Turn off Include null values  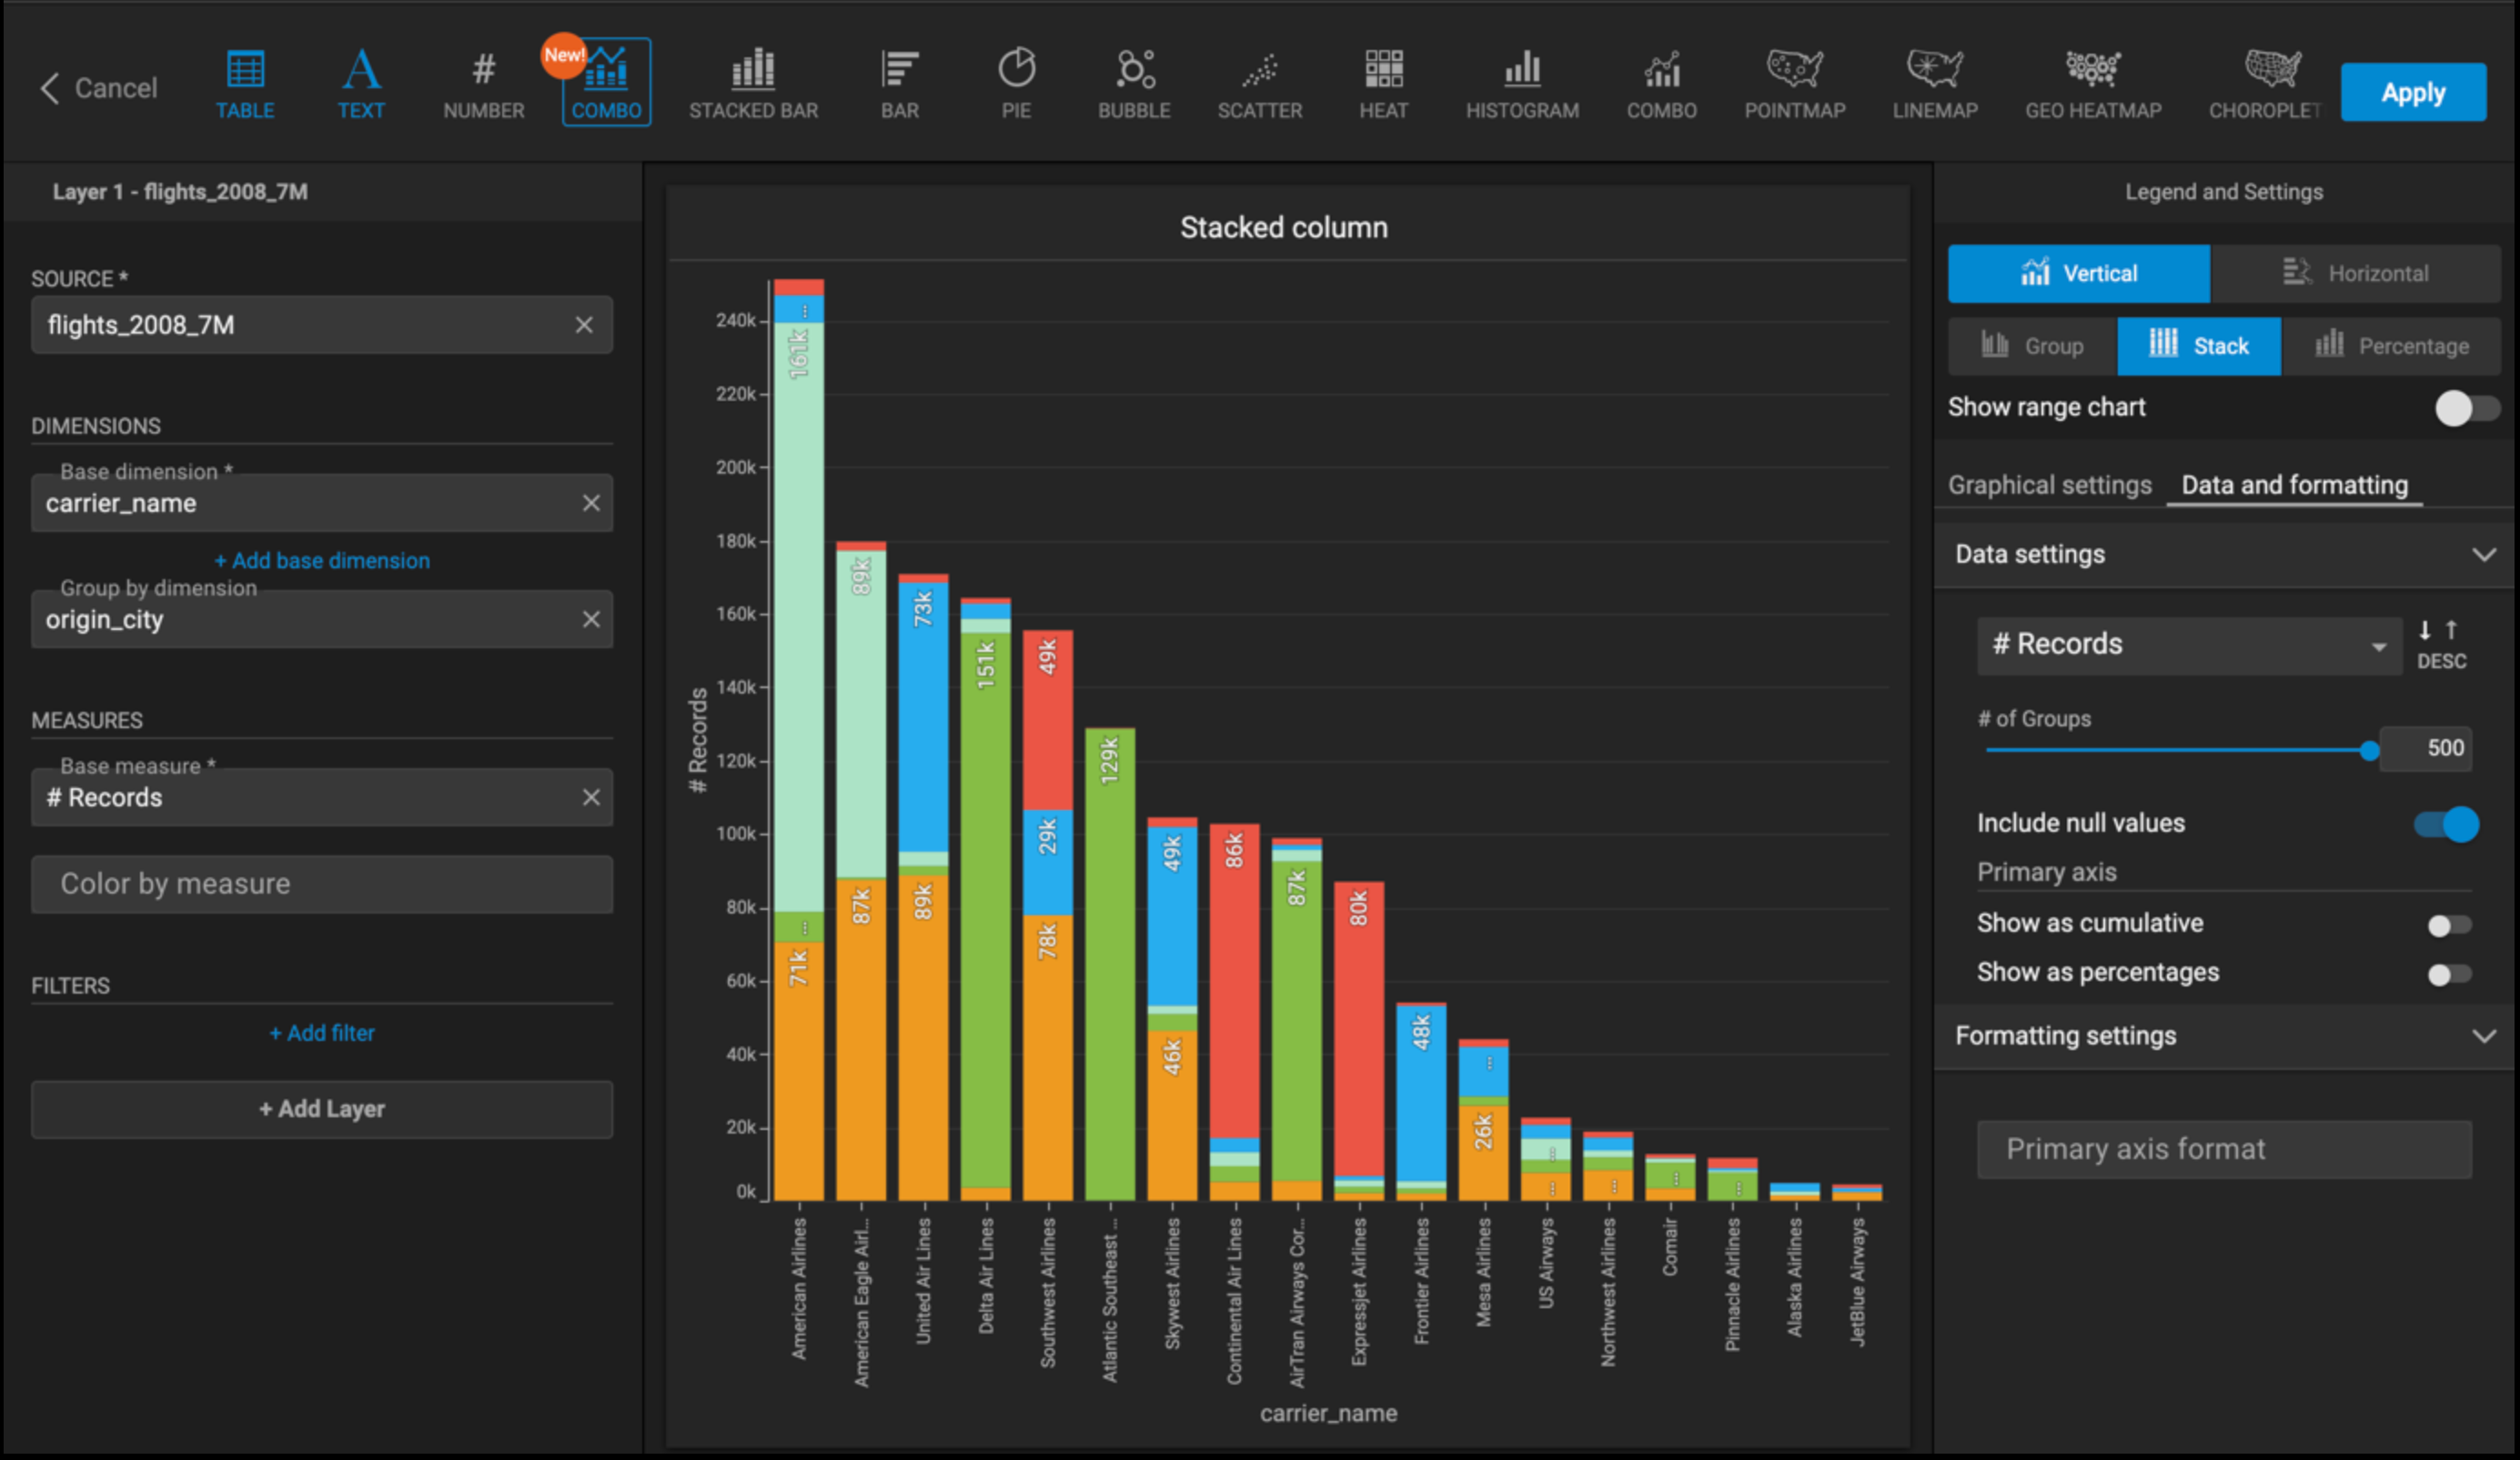click(2446, 825)
